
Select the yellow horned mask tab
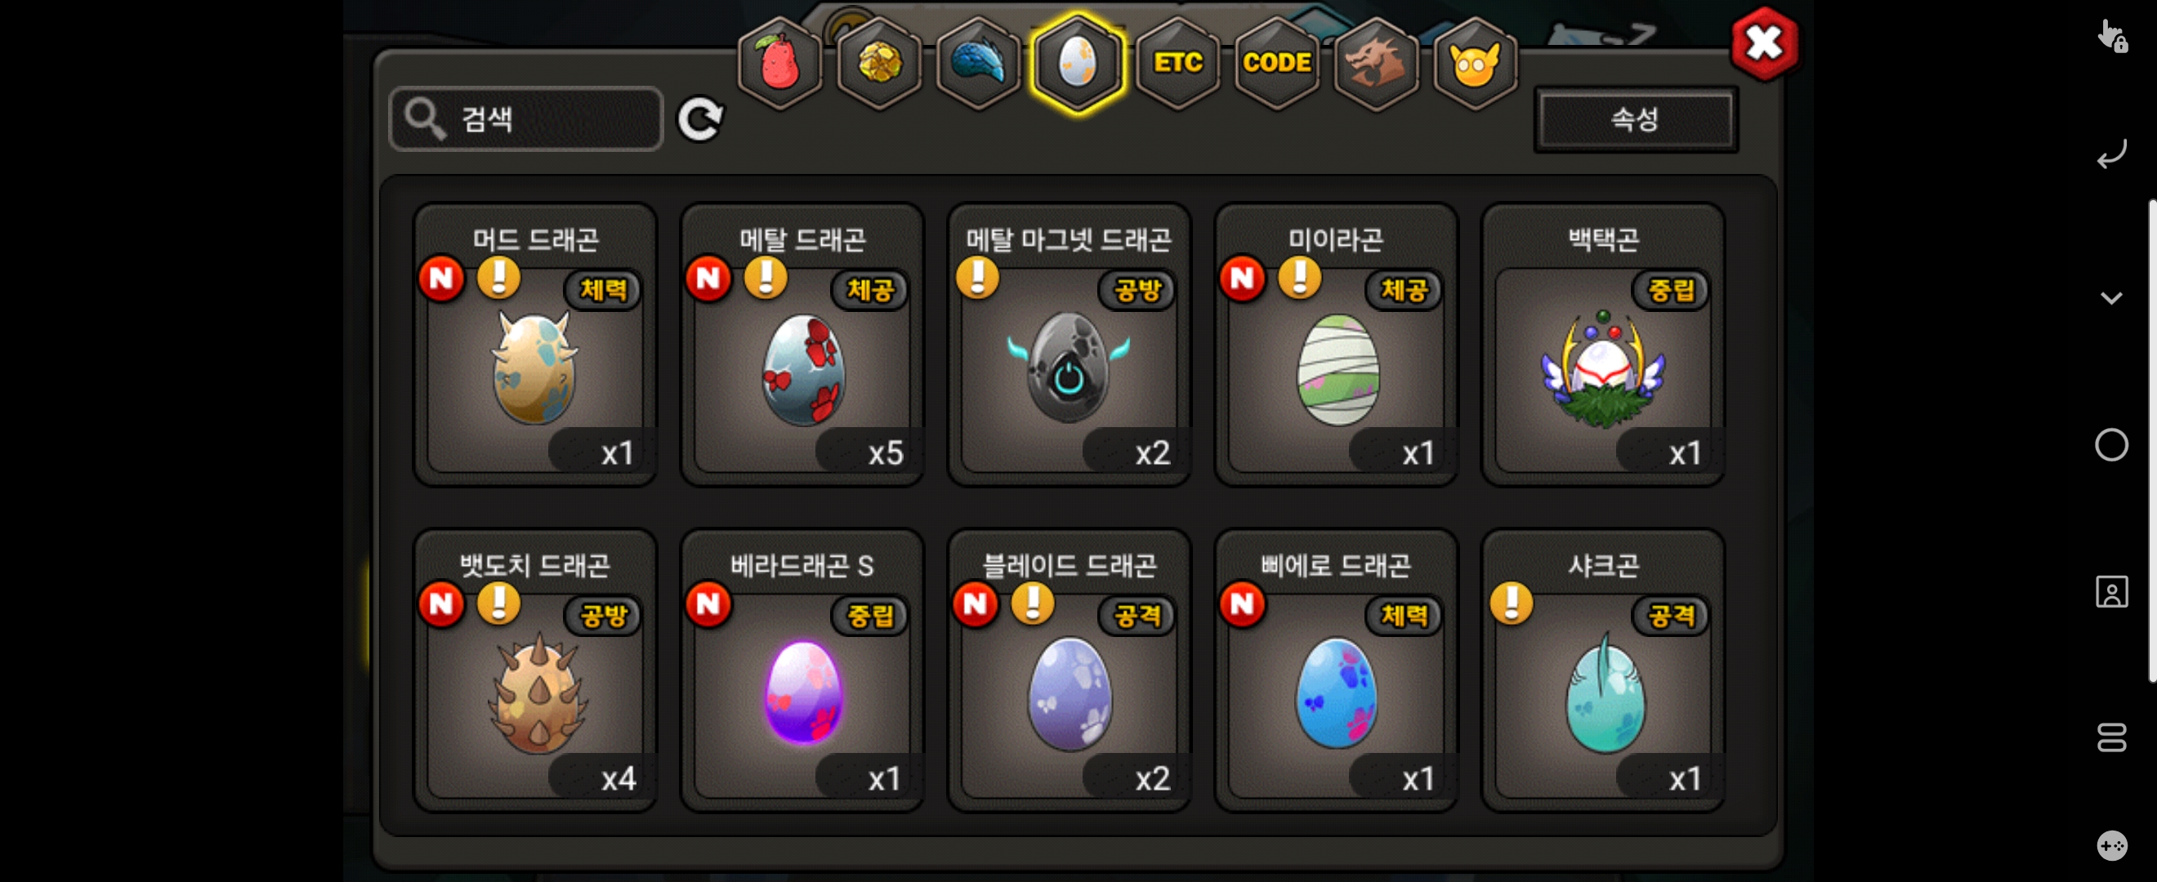point(1475,64)
